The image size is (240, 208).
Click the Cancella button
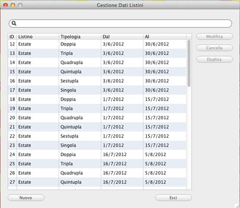click(214, 48)
